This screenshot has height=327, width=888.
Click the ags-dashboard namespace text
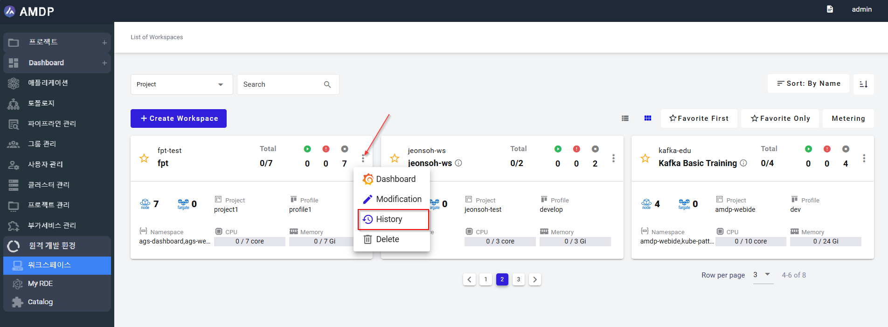[175, 242]
